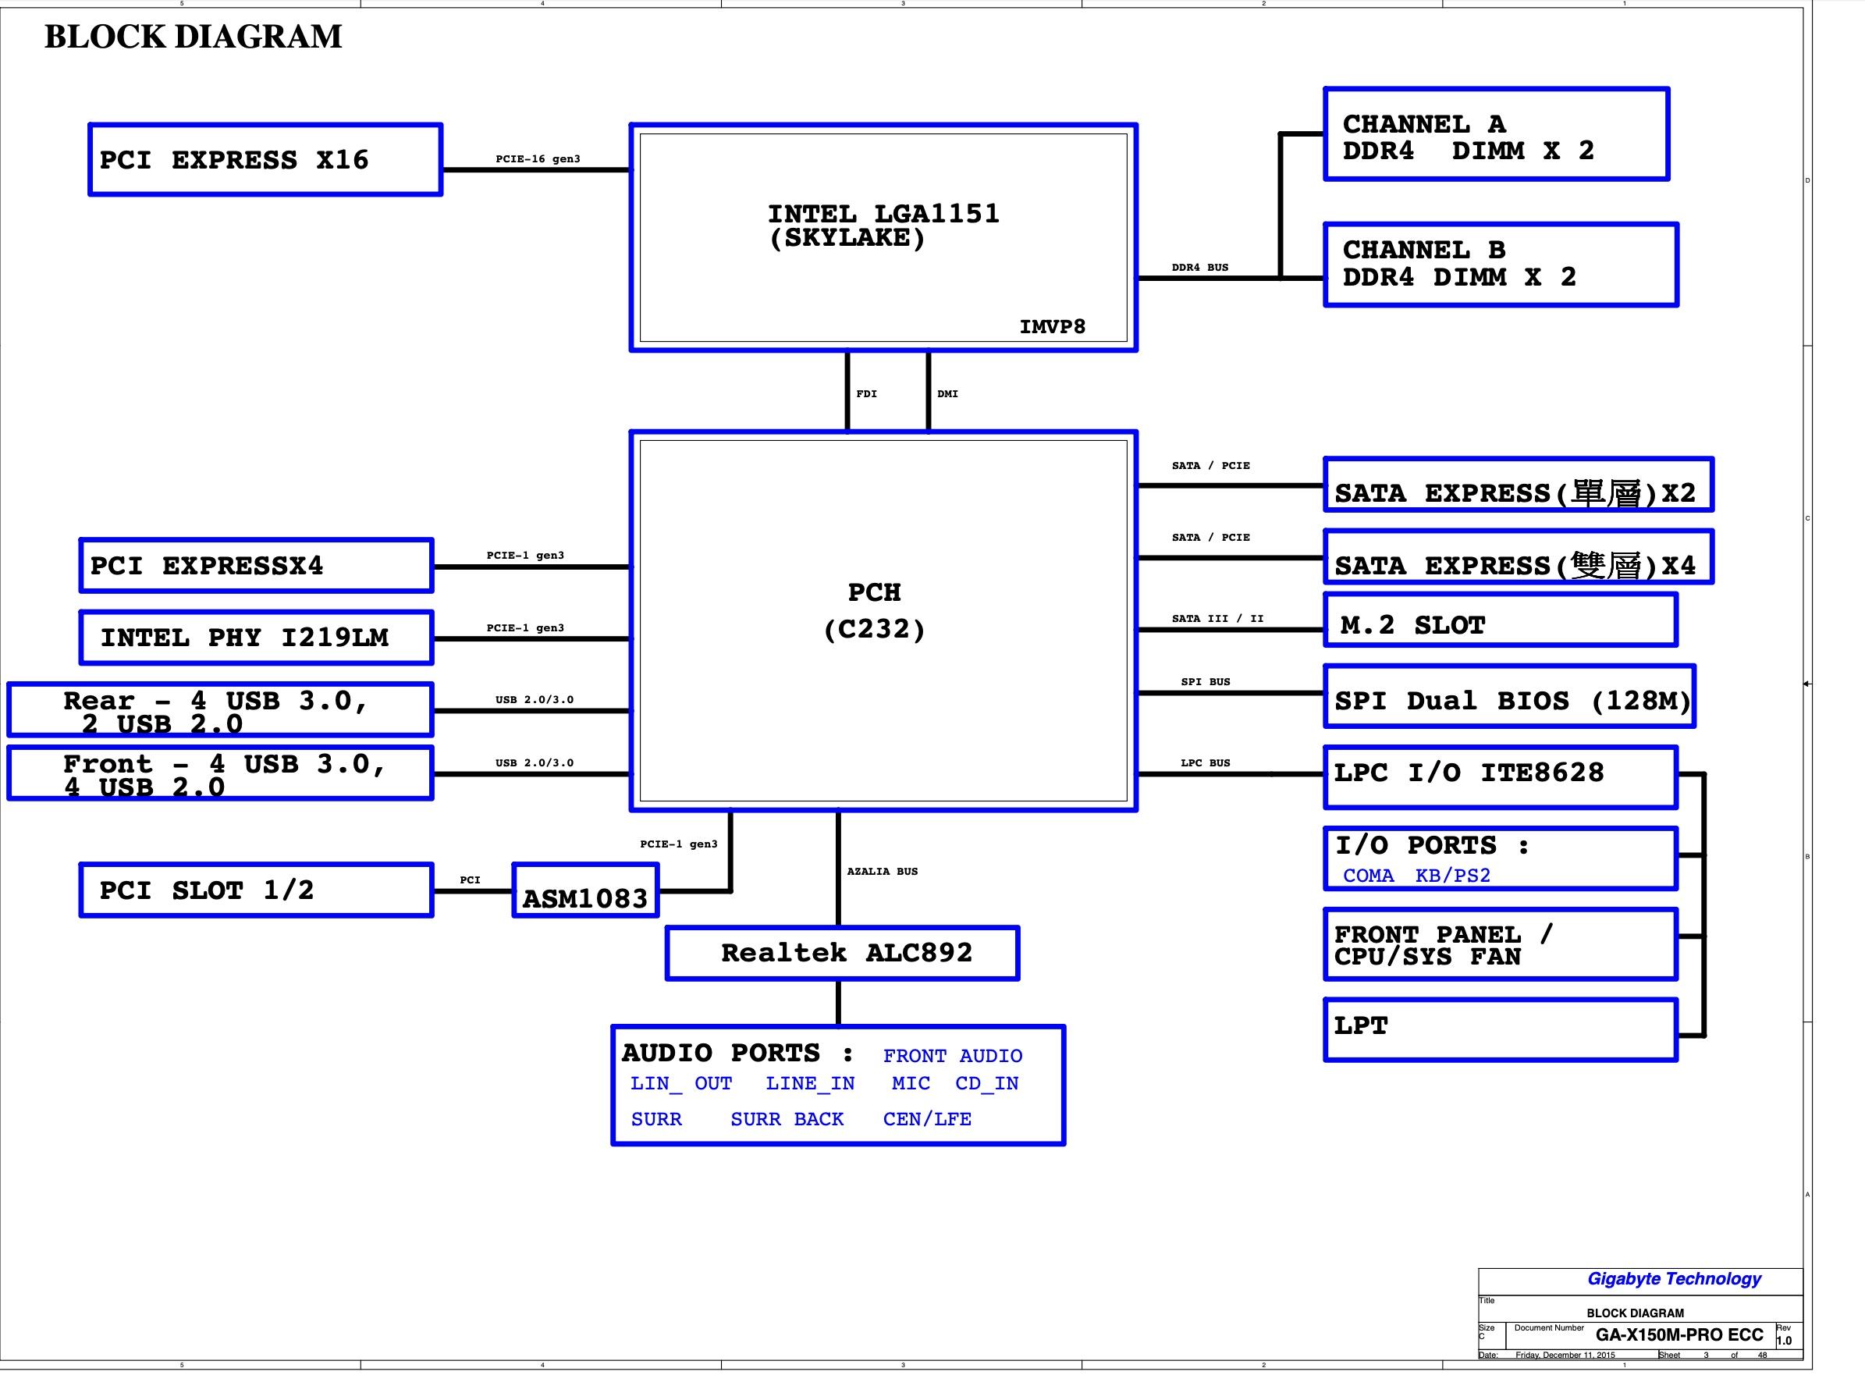Screen dimensions: 1865x1400
Task: Click the SATA III / II label
Action: pos(1217,619)
